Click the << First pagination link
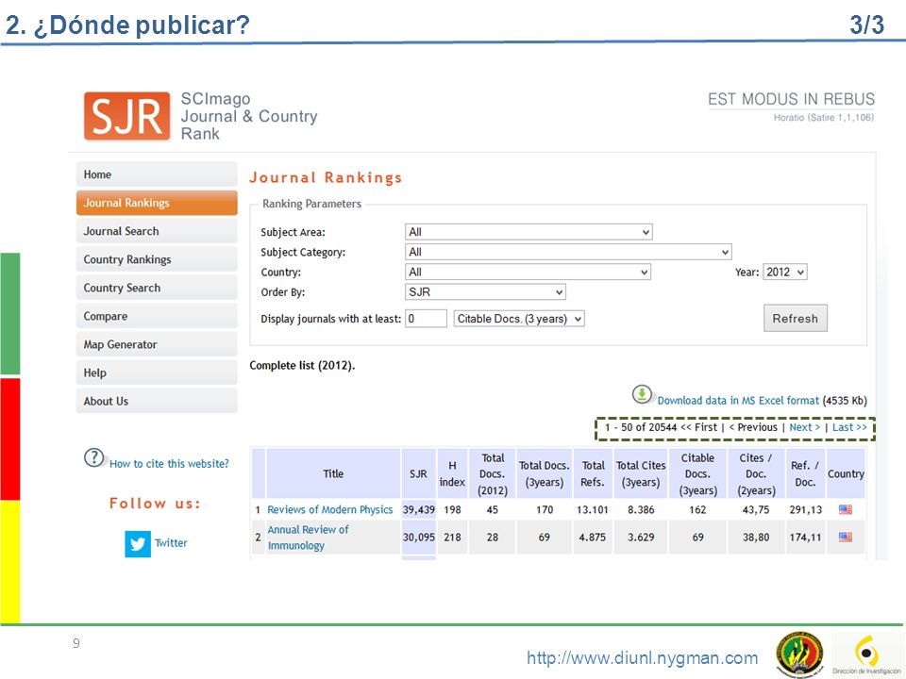The width and height of the screenshot is (906, 679). click(698, 427)
